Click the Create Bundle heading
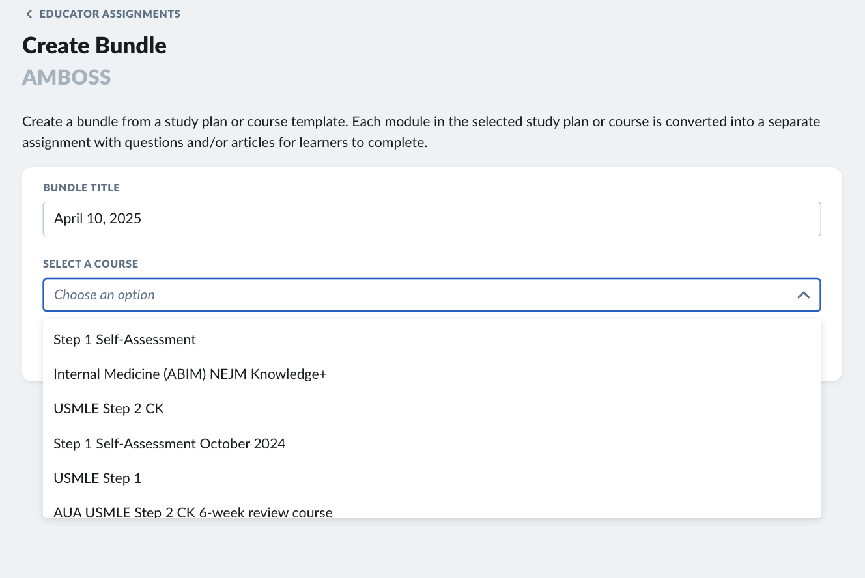This screenshot has width=865, height=578. point(94,46)
